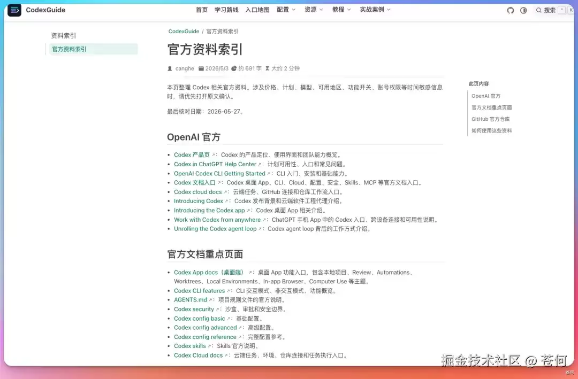The height and width of the screenshot is (379, 578).
Task: Click the author name canghe
Action: (185, 68)
